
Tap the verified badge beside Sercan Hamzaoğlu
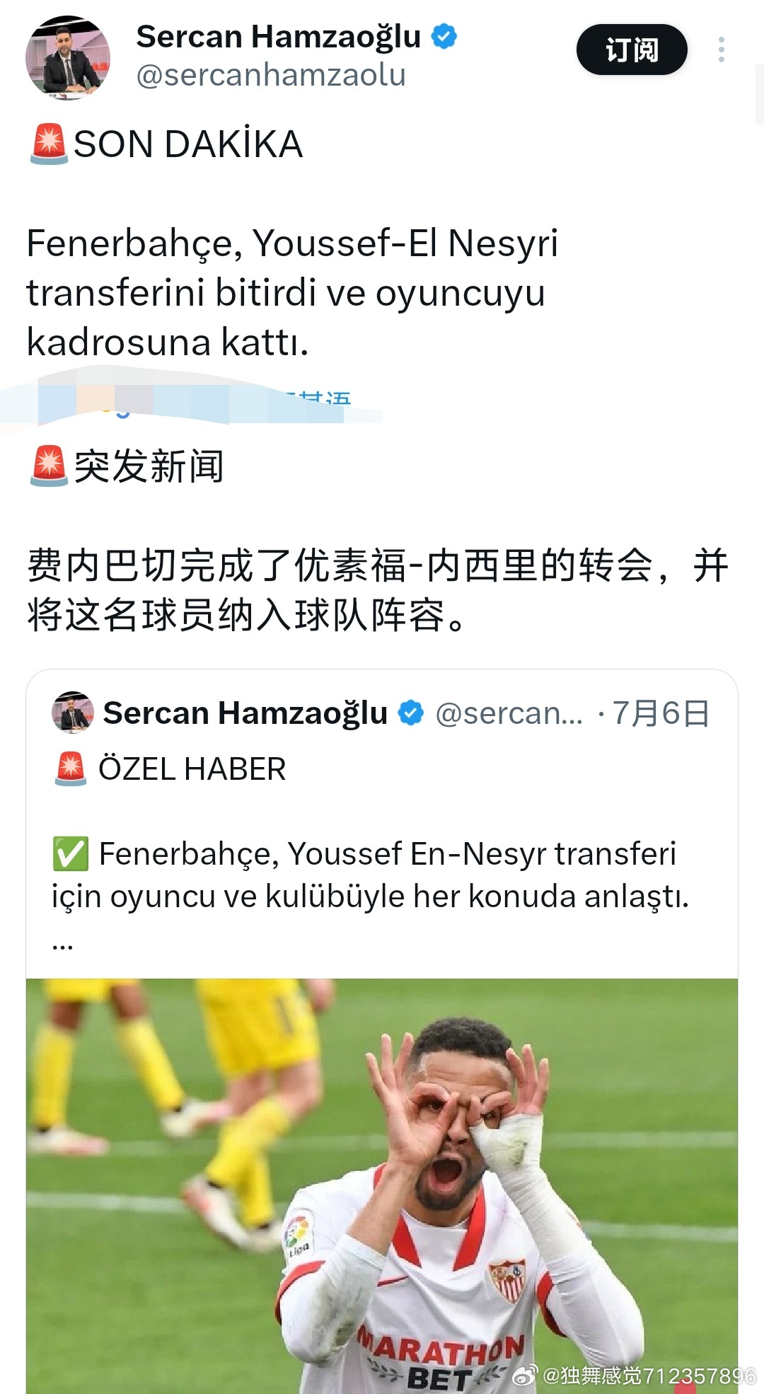[444, 36]
